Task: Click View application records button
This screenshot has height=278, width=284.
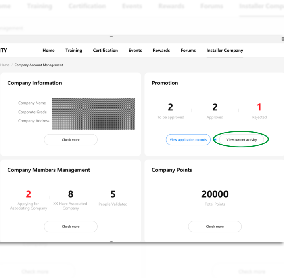Action: pyautogui.click(x=188, y=140)
